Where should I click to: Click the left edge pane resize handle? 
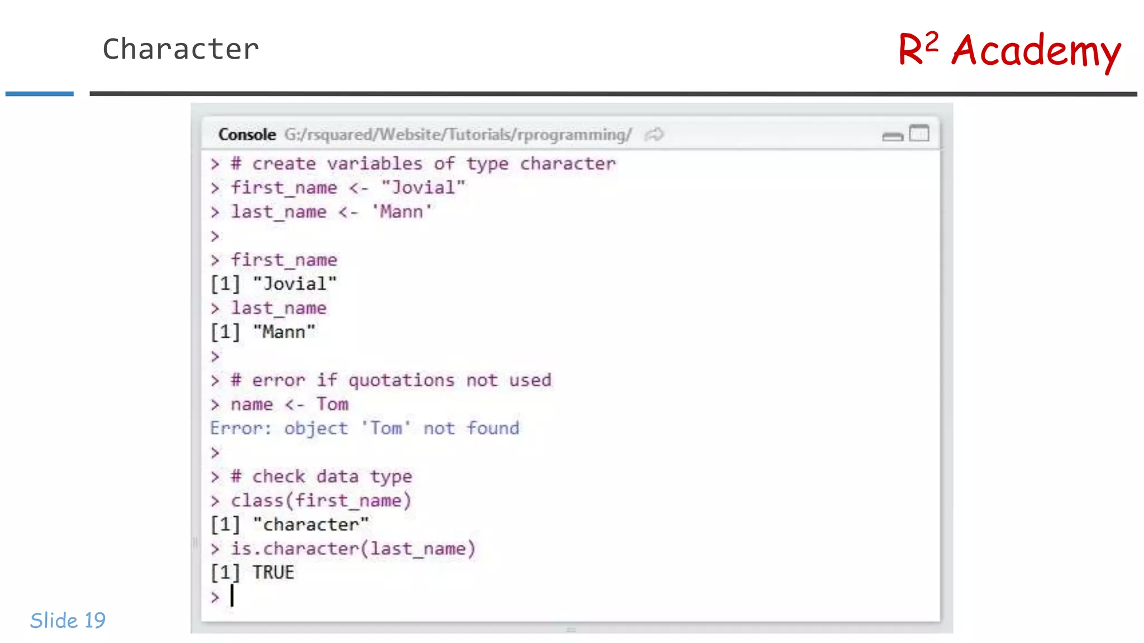click(195, 541)
